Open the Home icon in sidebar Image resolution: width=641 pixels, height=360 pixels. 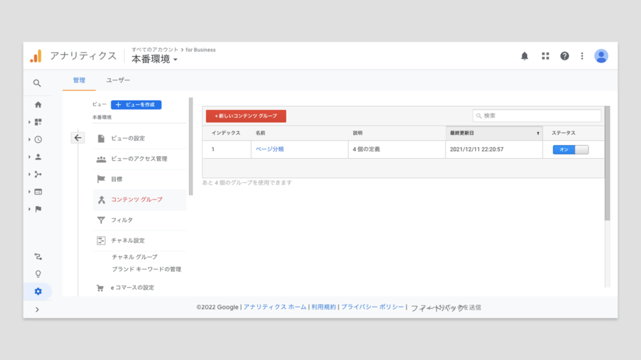pyautogui.click(x=38, y=104)
